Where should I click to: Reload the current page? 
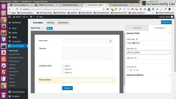(x=17, y=9)
